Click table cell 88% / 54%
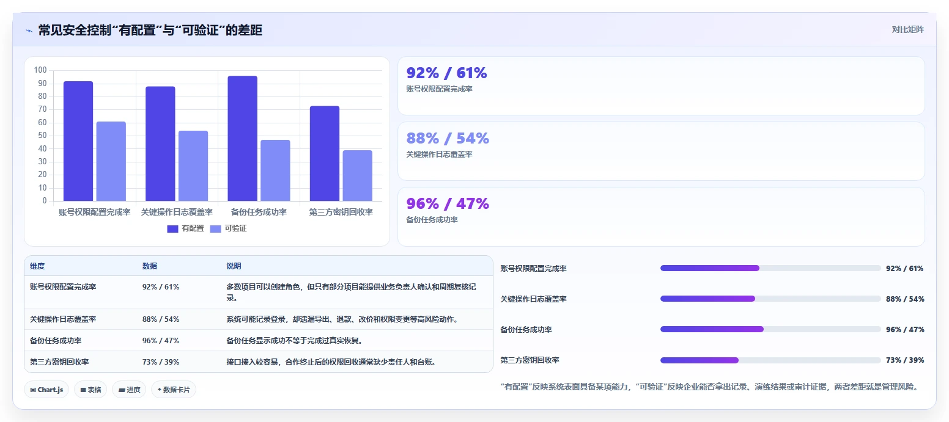Screen dimensions: 949x422 (x=161, y=319)
